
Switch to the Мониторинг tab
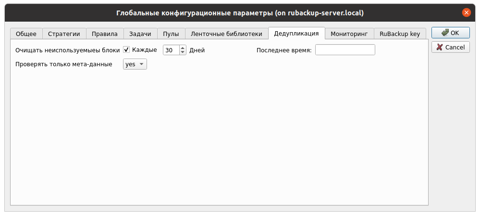click(349, 34)
